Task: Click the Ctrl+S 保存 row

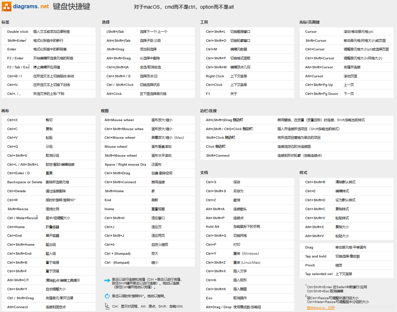Action: pyautogui.click(x=247, y=182)
